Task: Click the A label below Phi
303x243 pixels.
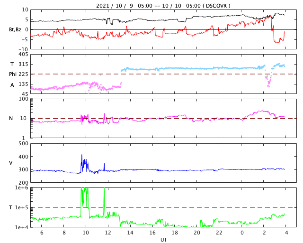Action: (x=12, y=85)
